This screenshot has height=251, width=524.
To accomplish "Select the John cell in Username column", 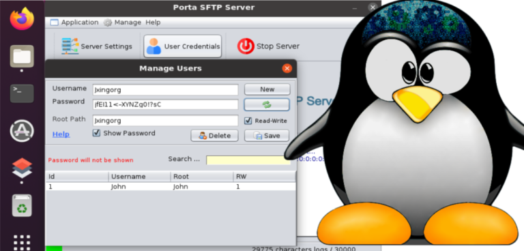I will tap(139, 187).
